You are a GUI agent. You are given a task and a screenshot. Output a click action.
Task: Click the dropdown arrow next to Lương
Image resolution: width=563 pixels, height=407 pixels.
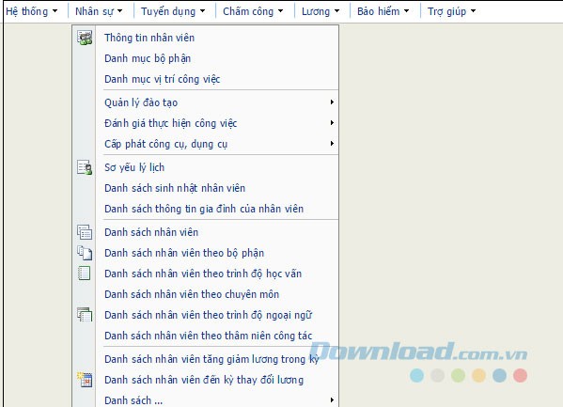tap(336, 11)
